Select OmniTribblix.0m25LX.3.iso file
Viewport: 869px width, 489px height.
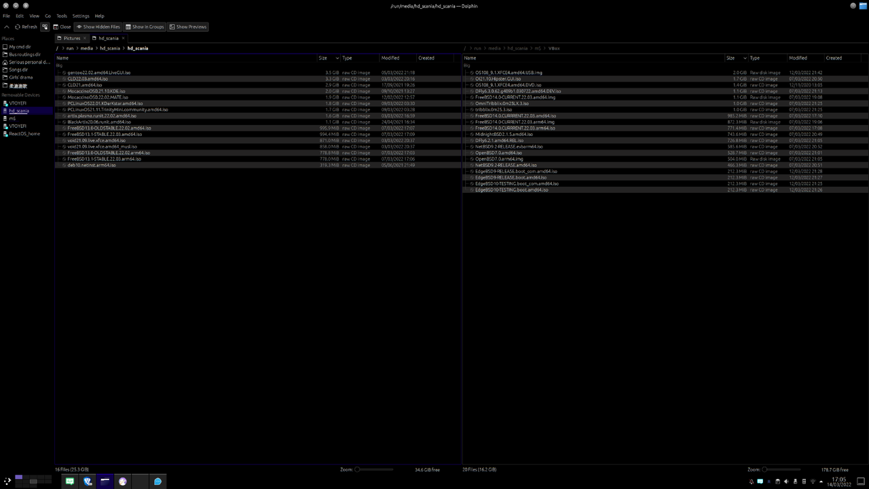tap(502, 103)
